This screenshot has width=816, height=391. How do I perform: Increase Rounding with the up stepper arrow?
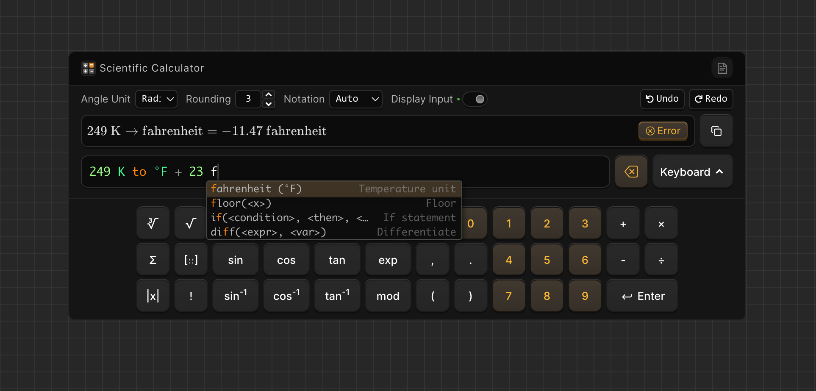point(269,94)
